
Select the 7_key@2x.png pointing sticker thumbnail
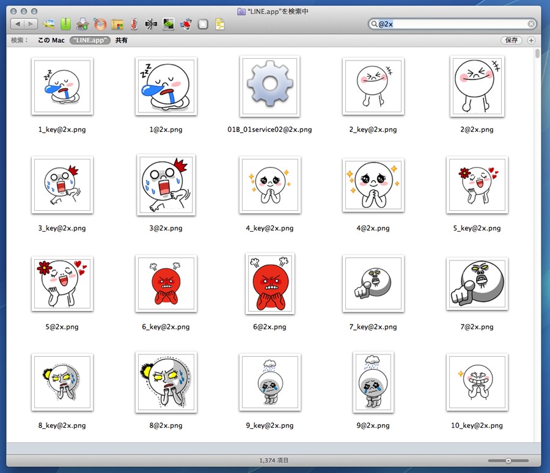tap(373, 284)
